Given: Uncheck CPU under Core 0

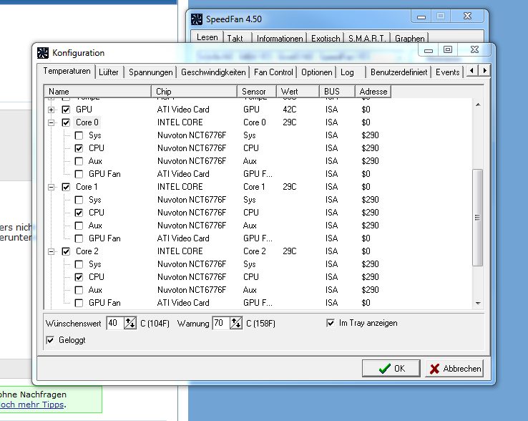Looking at the screenshot, I should (x=79, y=148).
